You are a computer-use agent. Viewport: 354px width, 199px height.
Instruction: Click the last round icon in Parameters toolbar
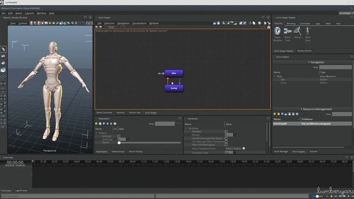115,124
